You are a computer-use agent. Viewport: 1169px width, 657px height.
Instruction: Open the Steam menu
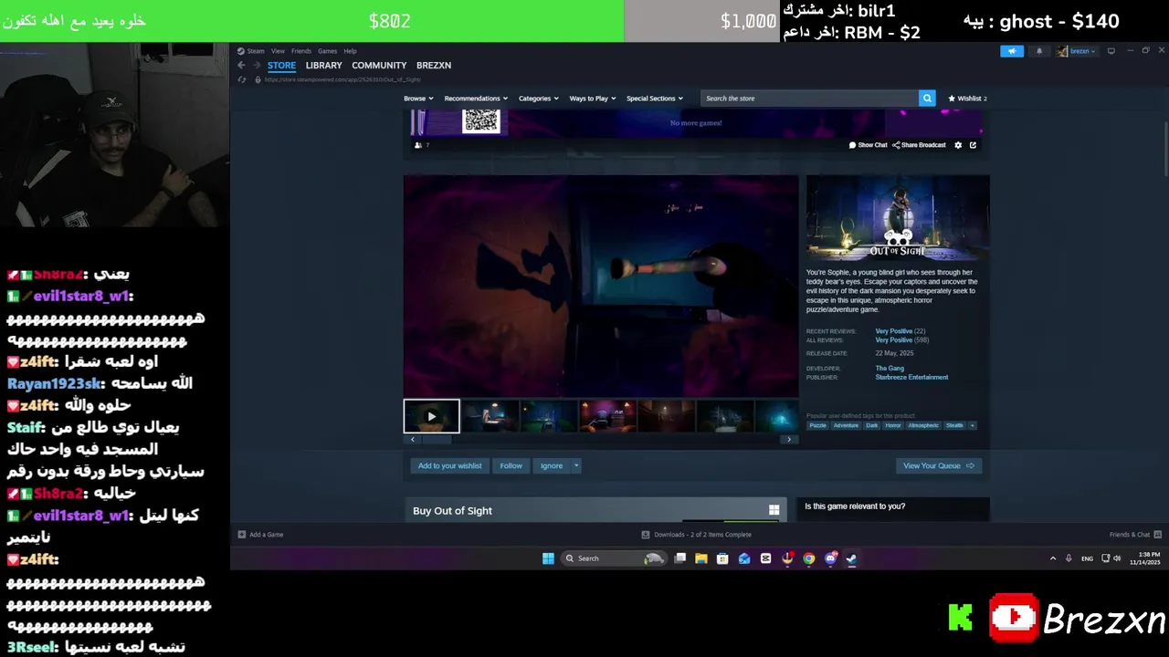coord(255,51)
